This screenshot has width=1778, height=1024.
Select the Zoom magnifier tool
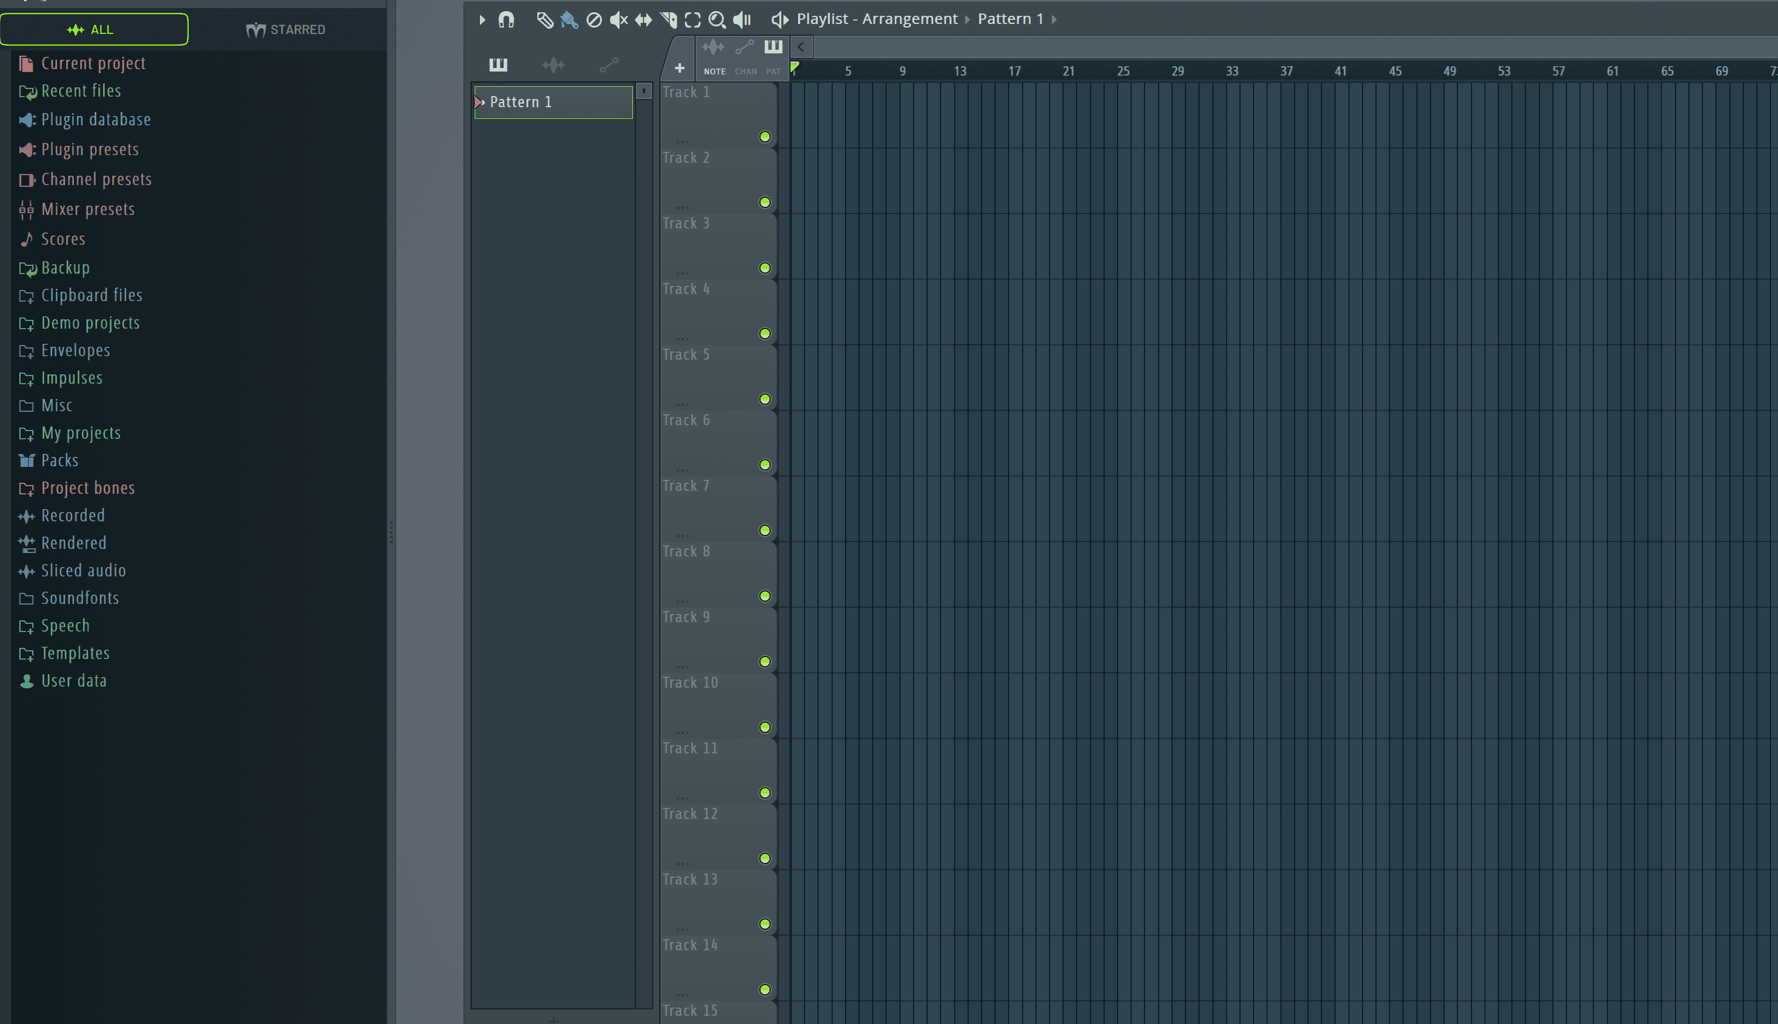(717, 20)
